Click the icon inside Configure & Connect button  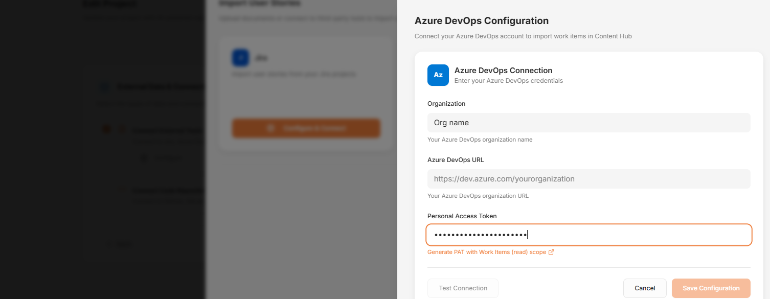271,128
